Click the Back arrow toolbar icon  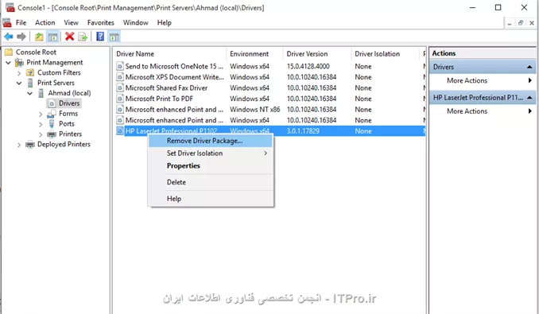point(9,37)
